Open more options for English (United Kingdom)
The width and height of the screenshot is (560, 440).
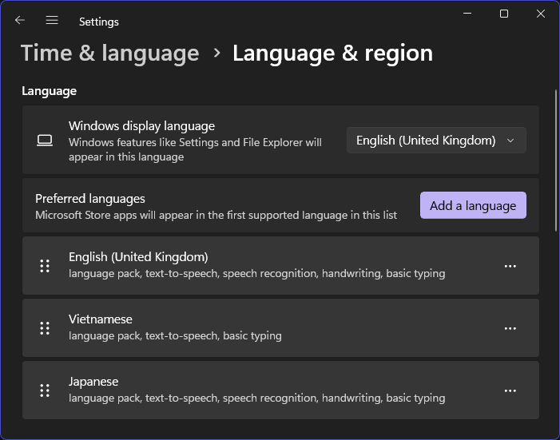510,266
